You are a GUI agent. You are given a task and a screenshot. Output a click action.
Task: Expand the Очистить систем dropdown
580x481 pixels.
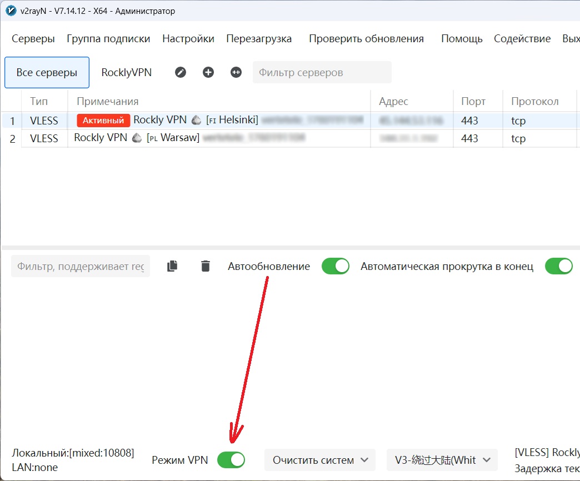click(321, 460)
